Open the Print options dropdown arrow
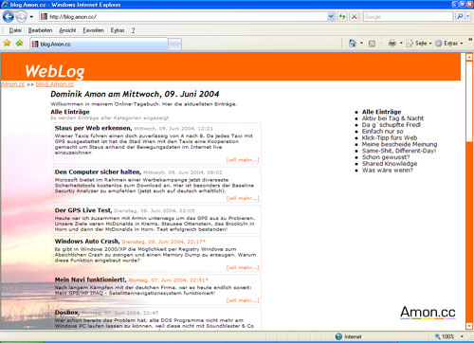Image resolution: width=474 pixels, height=343 pixels. [x=401, y=44]
